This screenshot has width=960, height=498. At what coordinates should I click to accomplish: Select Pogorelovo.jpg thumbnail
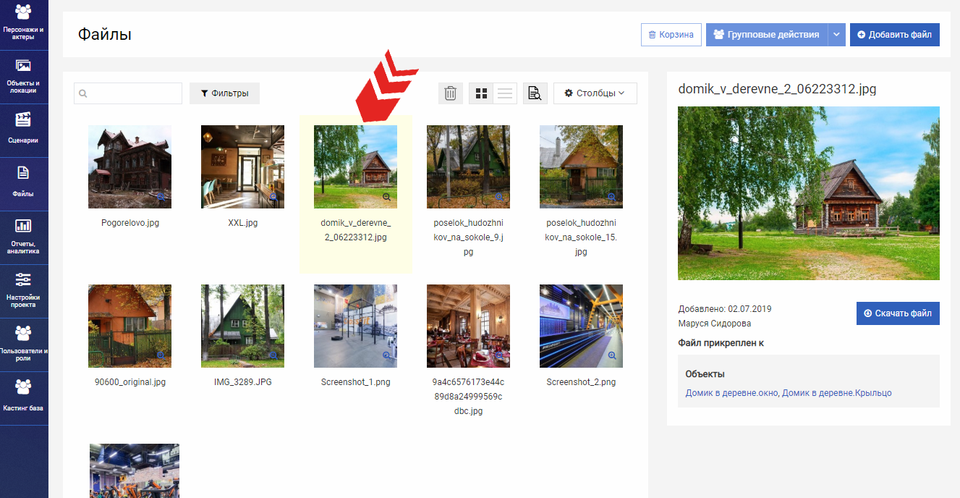click(x=130, y=166)
